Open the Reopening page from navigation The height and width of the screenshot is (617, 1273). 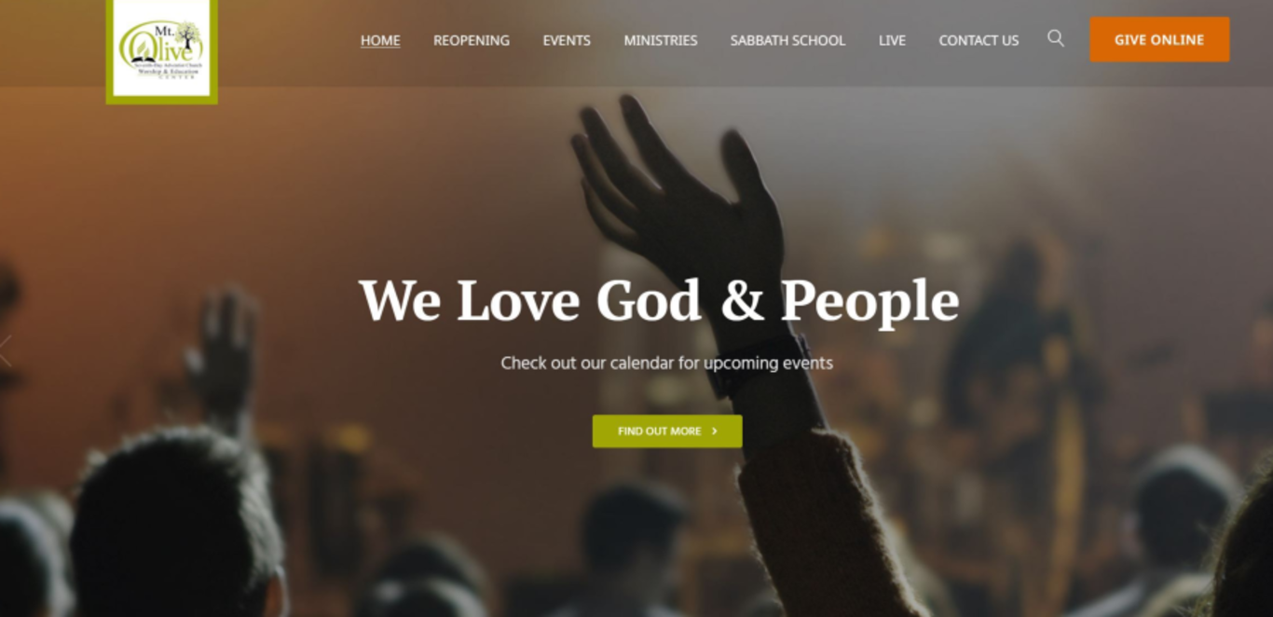tap(472, 40)
